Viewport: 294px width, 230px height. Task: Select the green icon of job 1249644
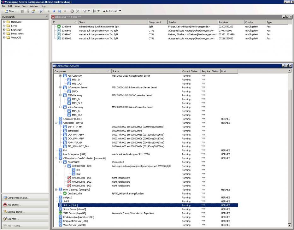(x=59, y=27)
